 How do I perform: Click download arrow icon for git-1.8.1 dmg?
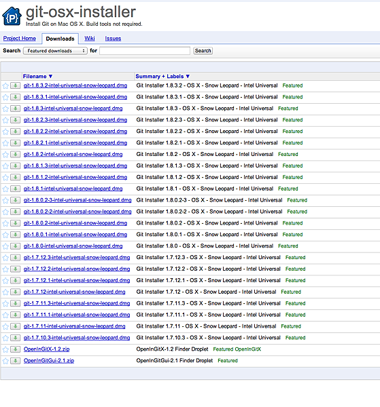click(16, 189)
